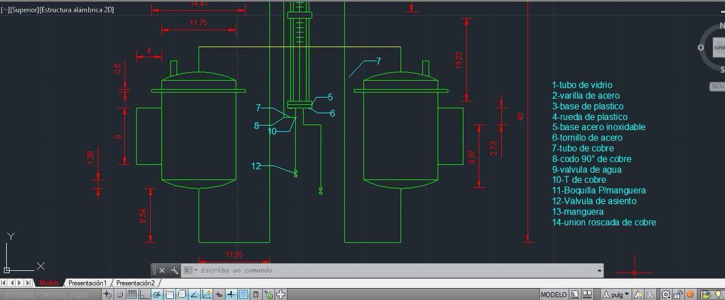This screenshot has height=300, width=725.
Task: Click the Annotation Monitor plus icon
Action: [x=280, y=295]
